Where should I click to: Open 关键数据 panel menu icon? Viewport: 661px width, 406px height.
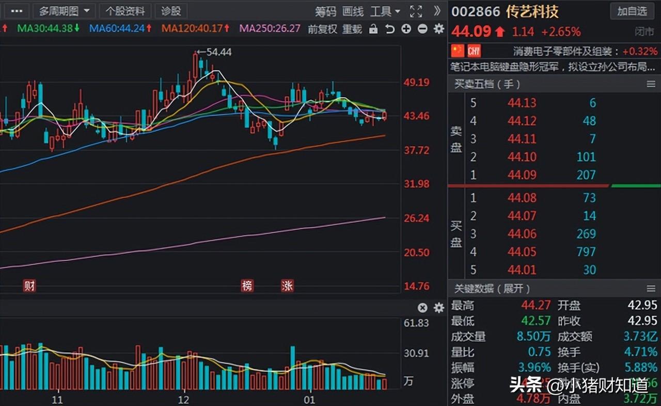651,288
